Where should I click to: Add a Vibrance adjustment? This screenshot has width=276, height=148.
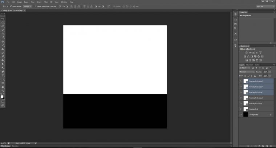260,52
